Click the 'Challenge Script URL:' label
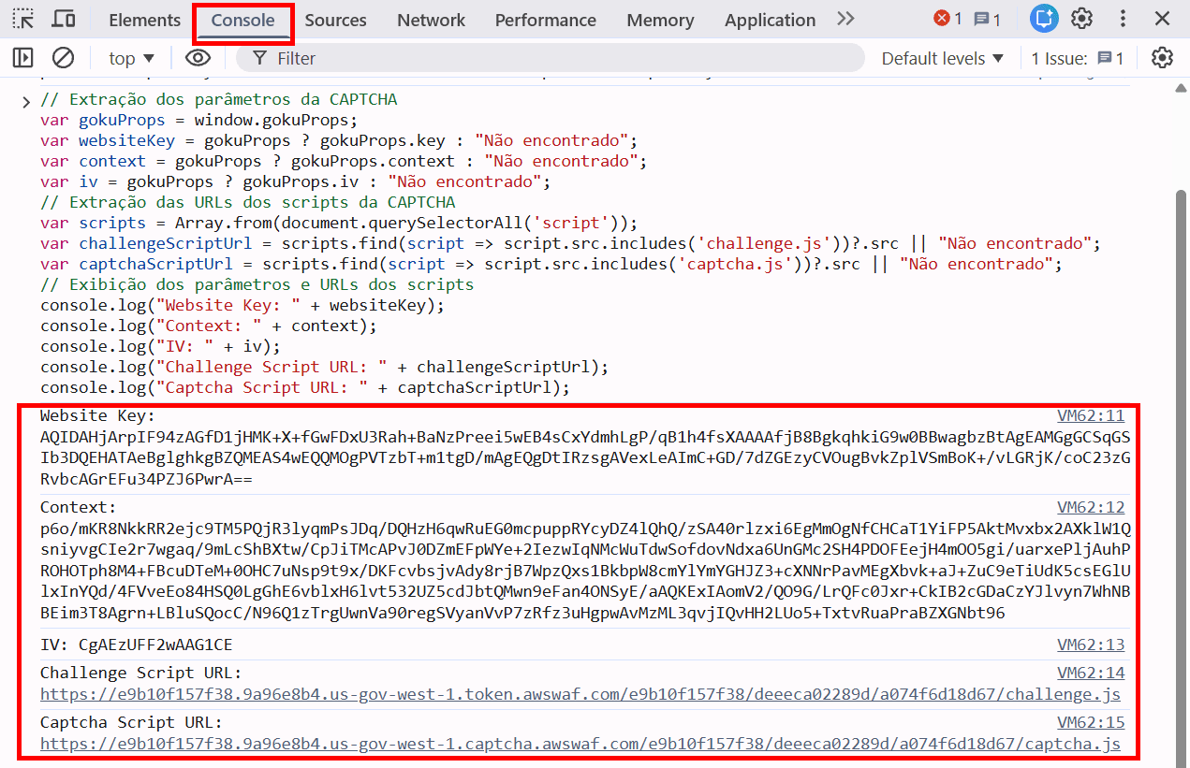This screenshot has width=1190, height=768. (141, 673)
